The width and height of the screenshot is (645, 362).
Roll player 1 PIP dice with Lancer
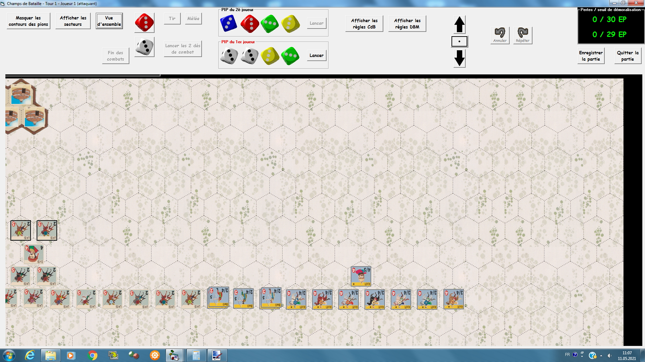(316, 55)
